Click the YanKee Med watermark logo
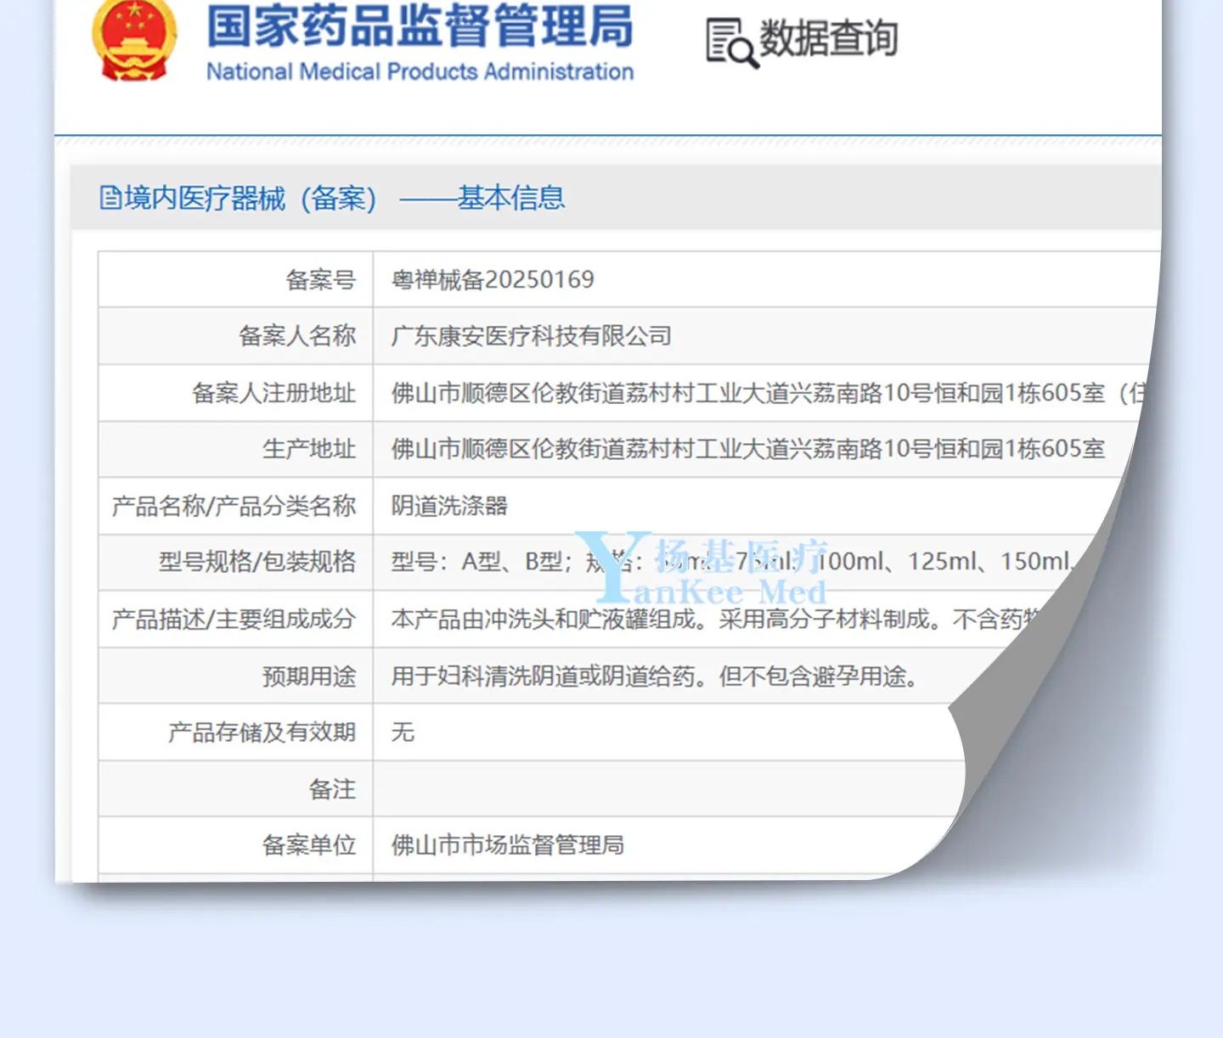Image resolution: width=1223 pixels, height=1038 pixels. pos(701,567)
